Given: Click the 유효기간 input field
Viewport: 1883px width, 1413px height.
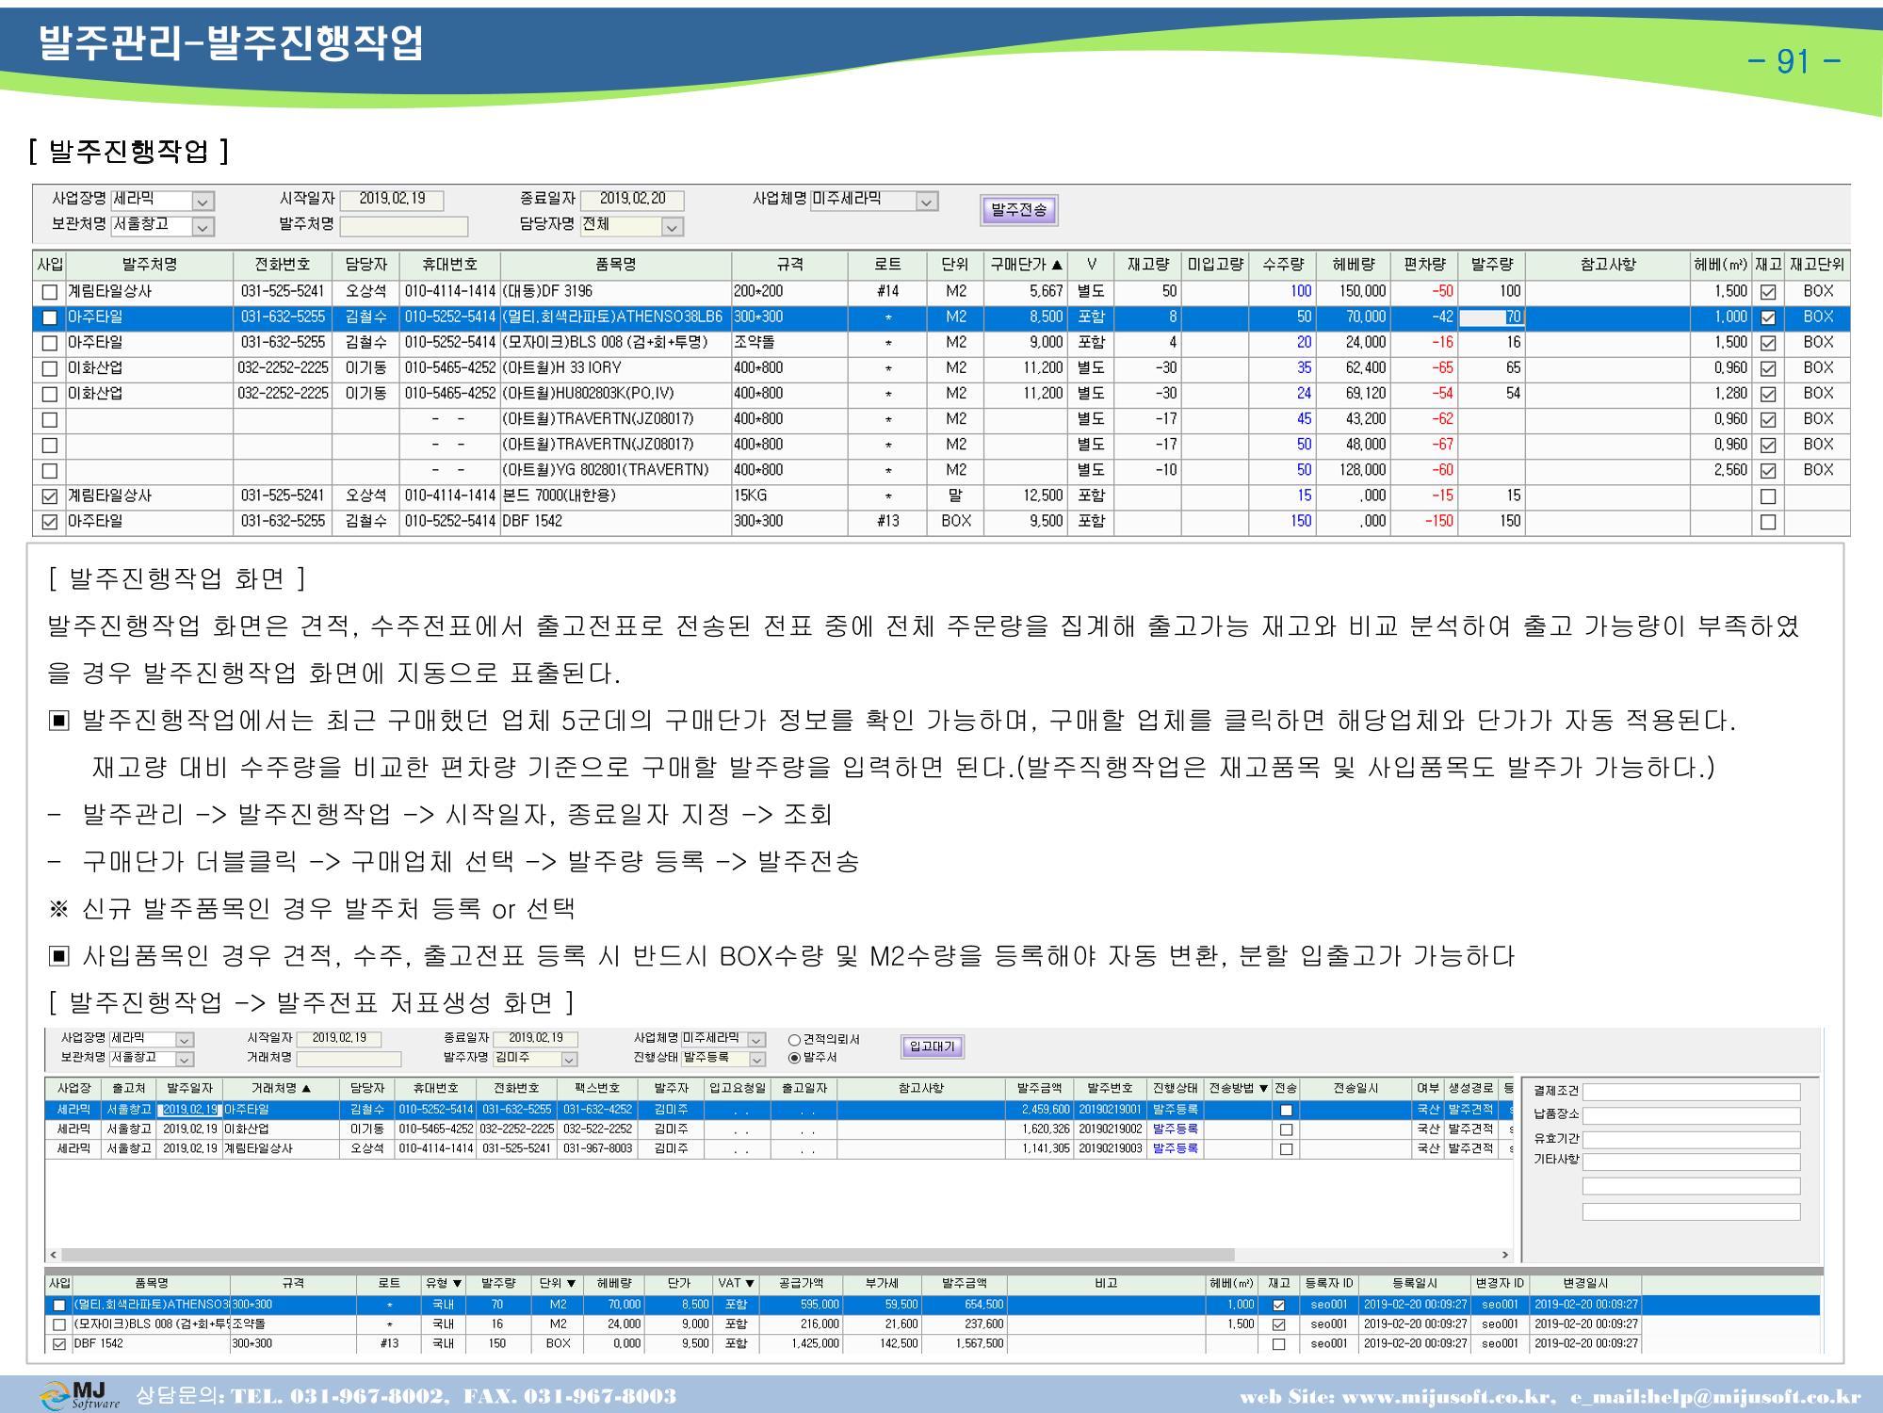Looking at the screenshot, I should 1691,1140.
